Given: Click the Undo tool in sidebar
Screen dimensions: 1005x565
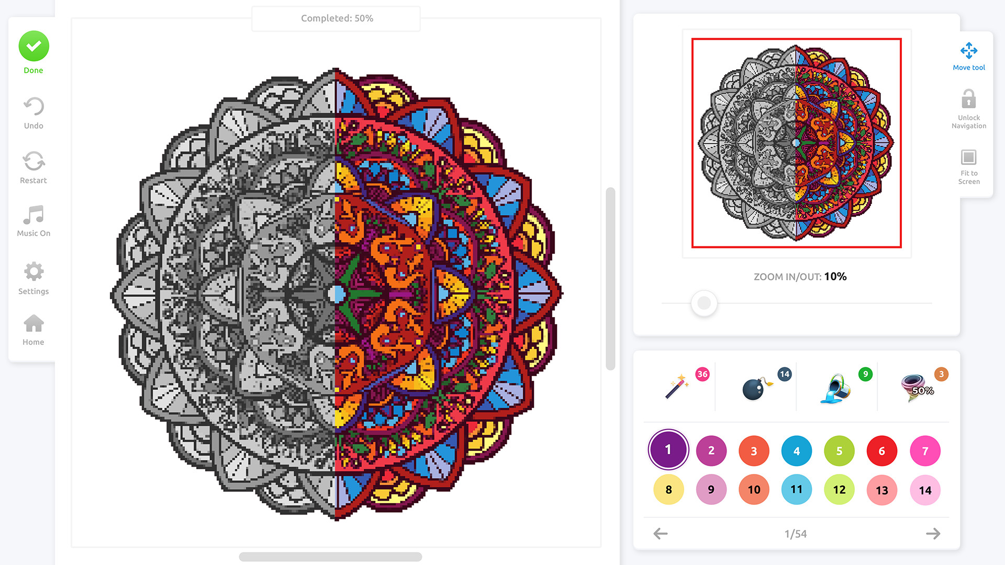Looking at the screenshot, I should pyautogui.click(x=33, y=113).
